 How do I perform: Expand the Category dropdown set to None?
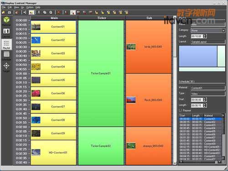[208, 31]
